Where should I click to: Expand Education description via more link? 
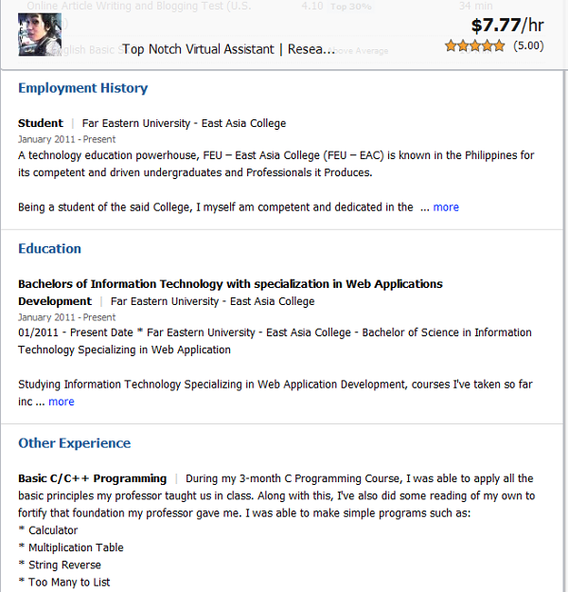tap(62, 402)
